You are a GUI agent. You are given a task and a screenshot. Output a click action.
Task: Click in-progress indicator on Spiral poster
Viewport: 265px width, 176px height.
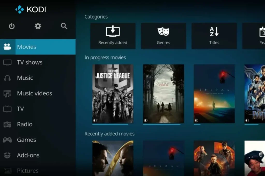(196, 120)
